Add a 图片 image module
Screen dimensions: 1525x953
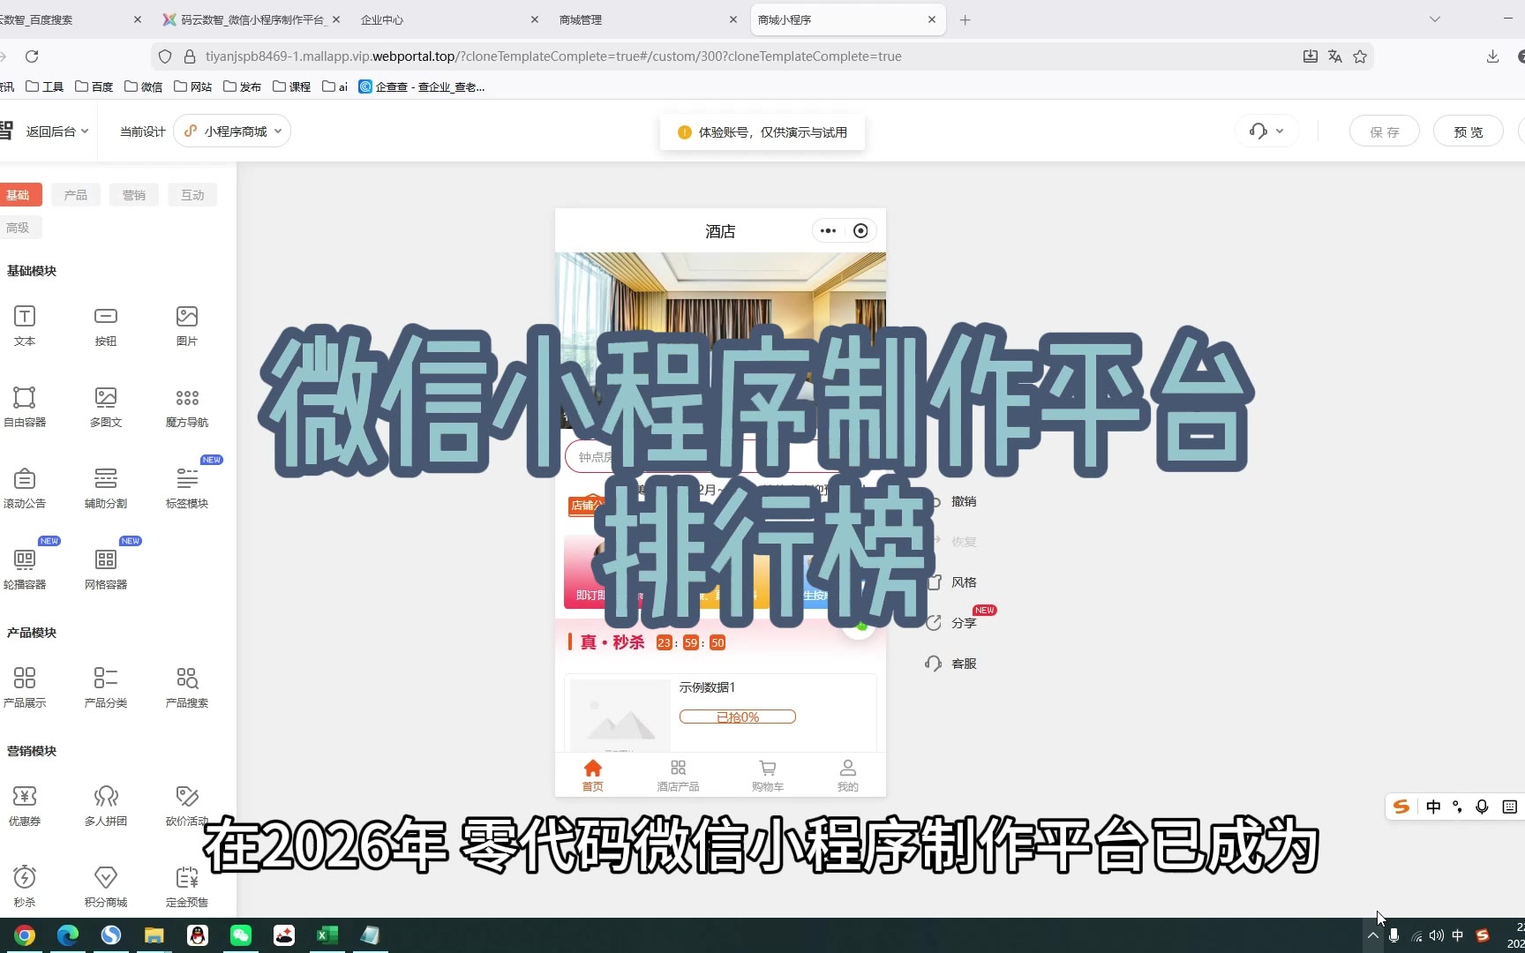pos(187,326)
